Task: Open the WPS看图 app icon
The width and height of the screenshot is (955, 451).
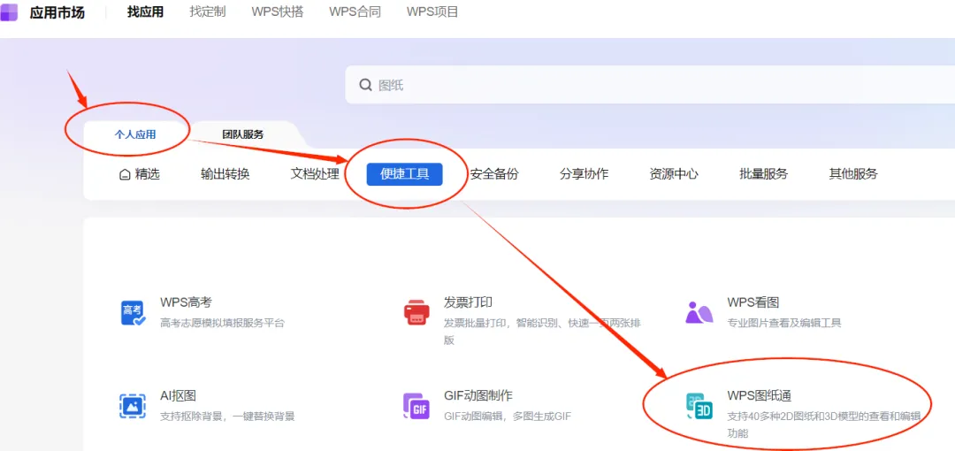Action: (699, 313)
